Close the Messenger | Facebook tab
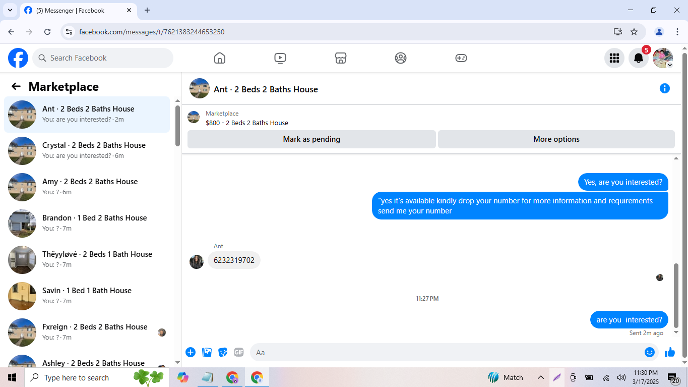Viewport: 688px width, 387px height. [x=129, y=10]
